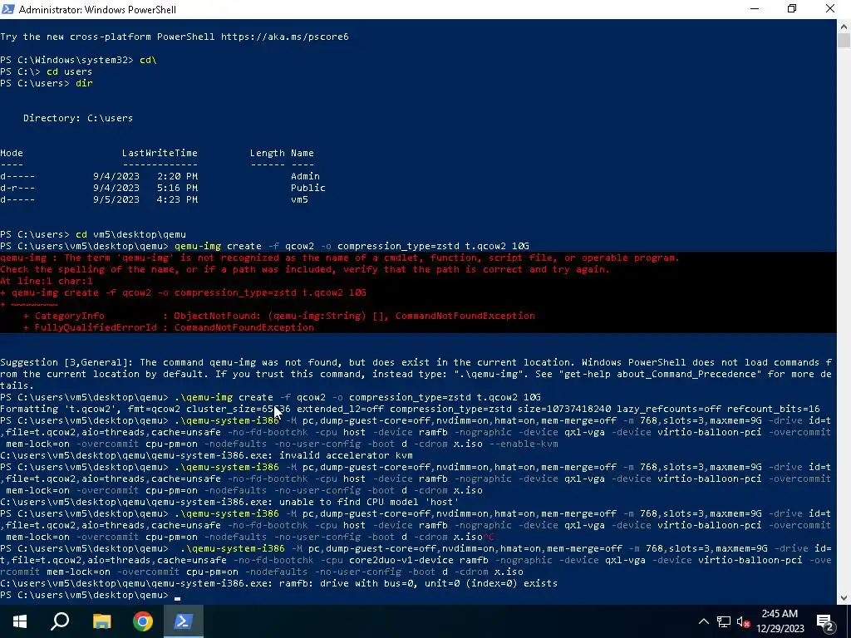Click 'CommandNotFoundException' in FullyQualifiedErrorId line
Image resolution: width=851 pixels, height=638 pixels.
[x=243, y=327]
